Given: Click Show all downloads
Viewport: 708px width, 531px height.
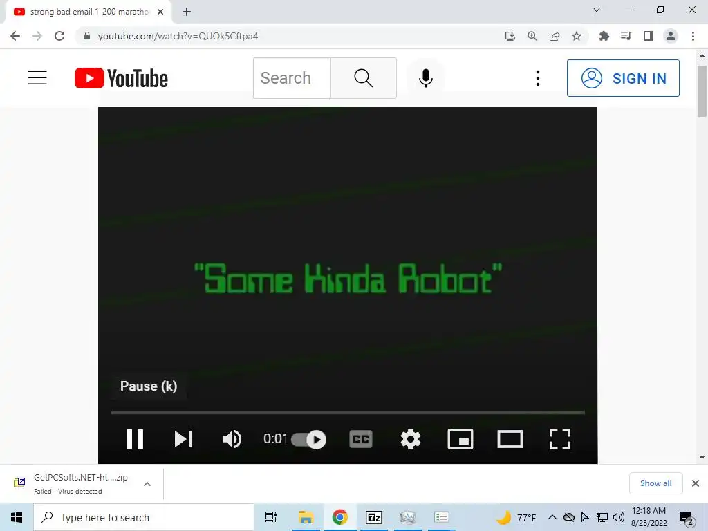Looking at the screenshot, I should [x=655, y=483].
